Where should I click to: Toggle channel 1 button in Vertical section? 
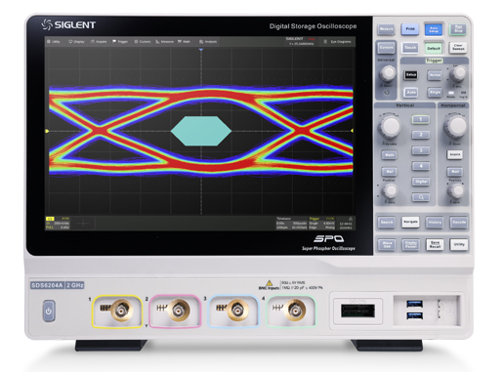(421, 119)
